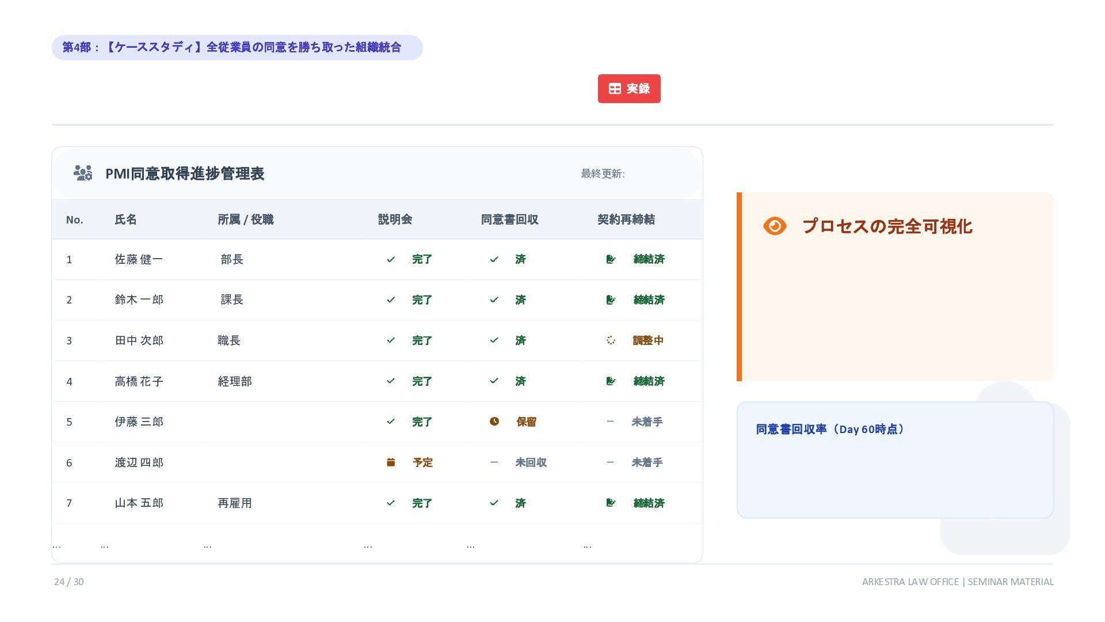Click the table icon in 実録 badge
This screenshot has width=1105, height=622.
coord(615,89)
